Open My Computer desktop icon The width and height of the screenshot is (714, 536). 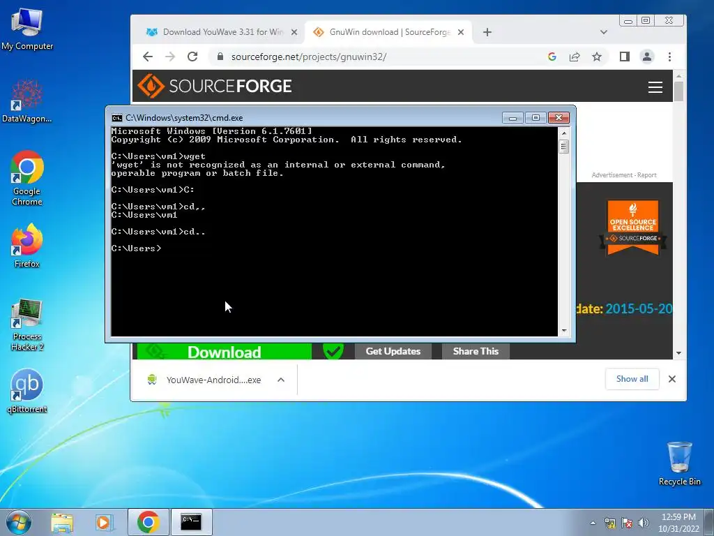pos(27,29)
